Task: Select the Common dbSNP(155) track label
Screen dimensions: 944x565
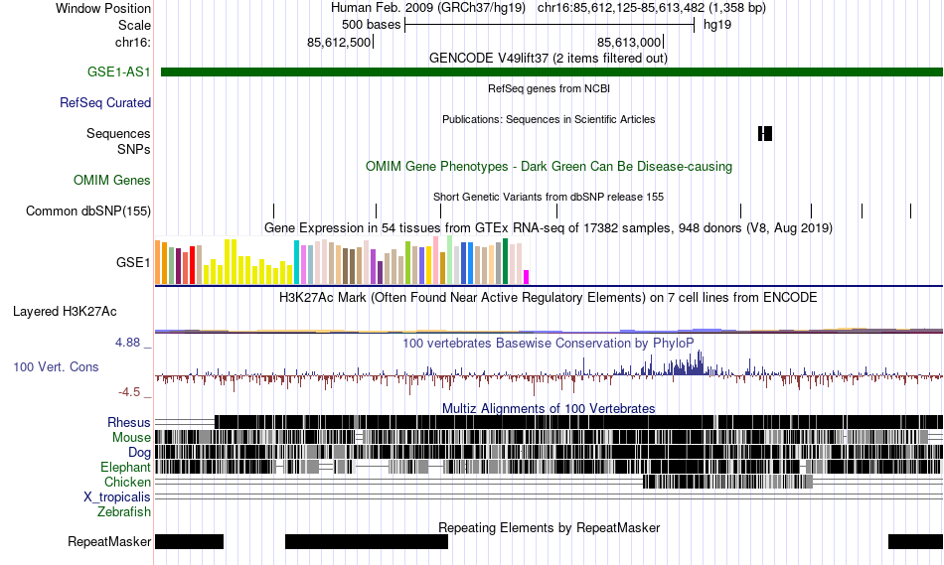Action: click(x=88, y=212)
